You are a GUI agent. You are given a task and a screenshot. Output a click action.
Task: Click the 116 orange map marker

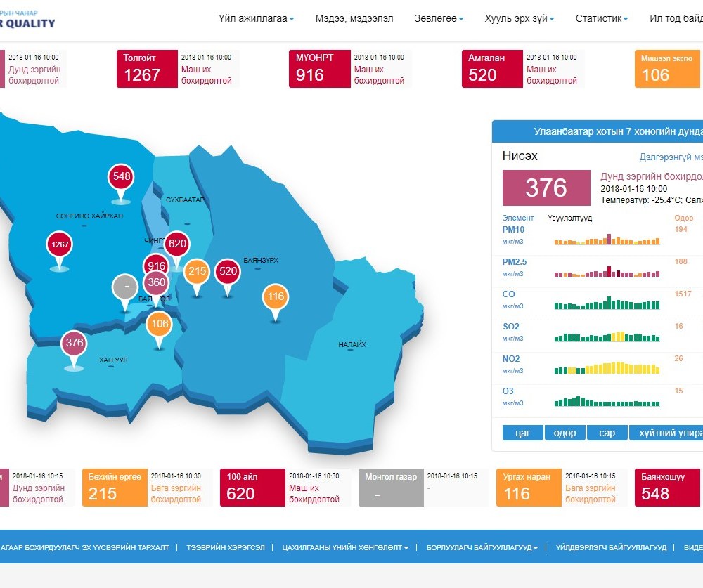point(276,297)
